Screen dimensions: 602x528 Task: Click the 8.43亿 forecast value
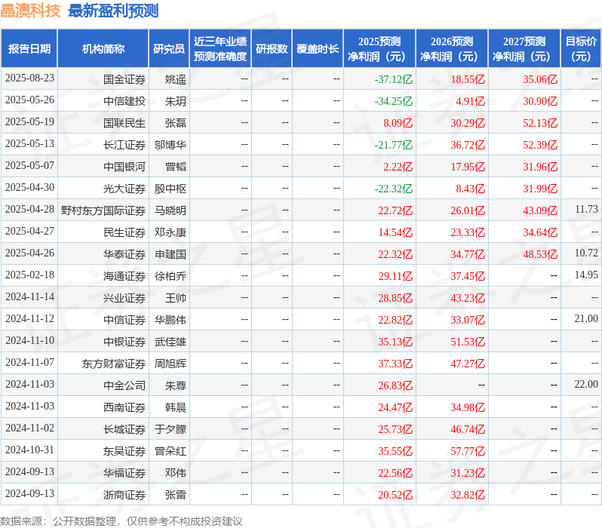coord(470,189)
